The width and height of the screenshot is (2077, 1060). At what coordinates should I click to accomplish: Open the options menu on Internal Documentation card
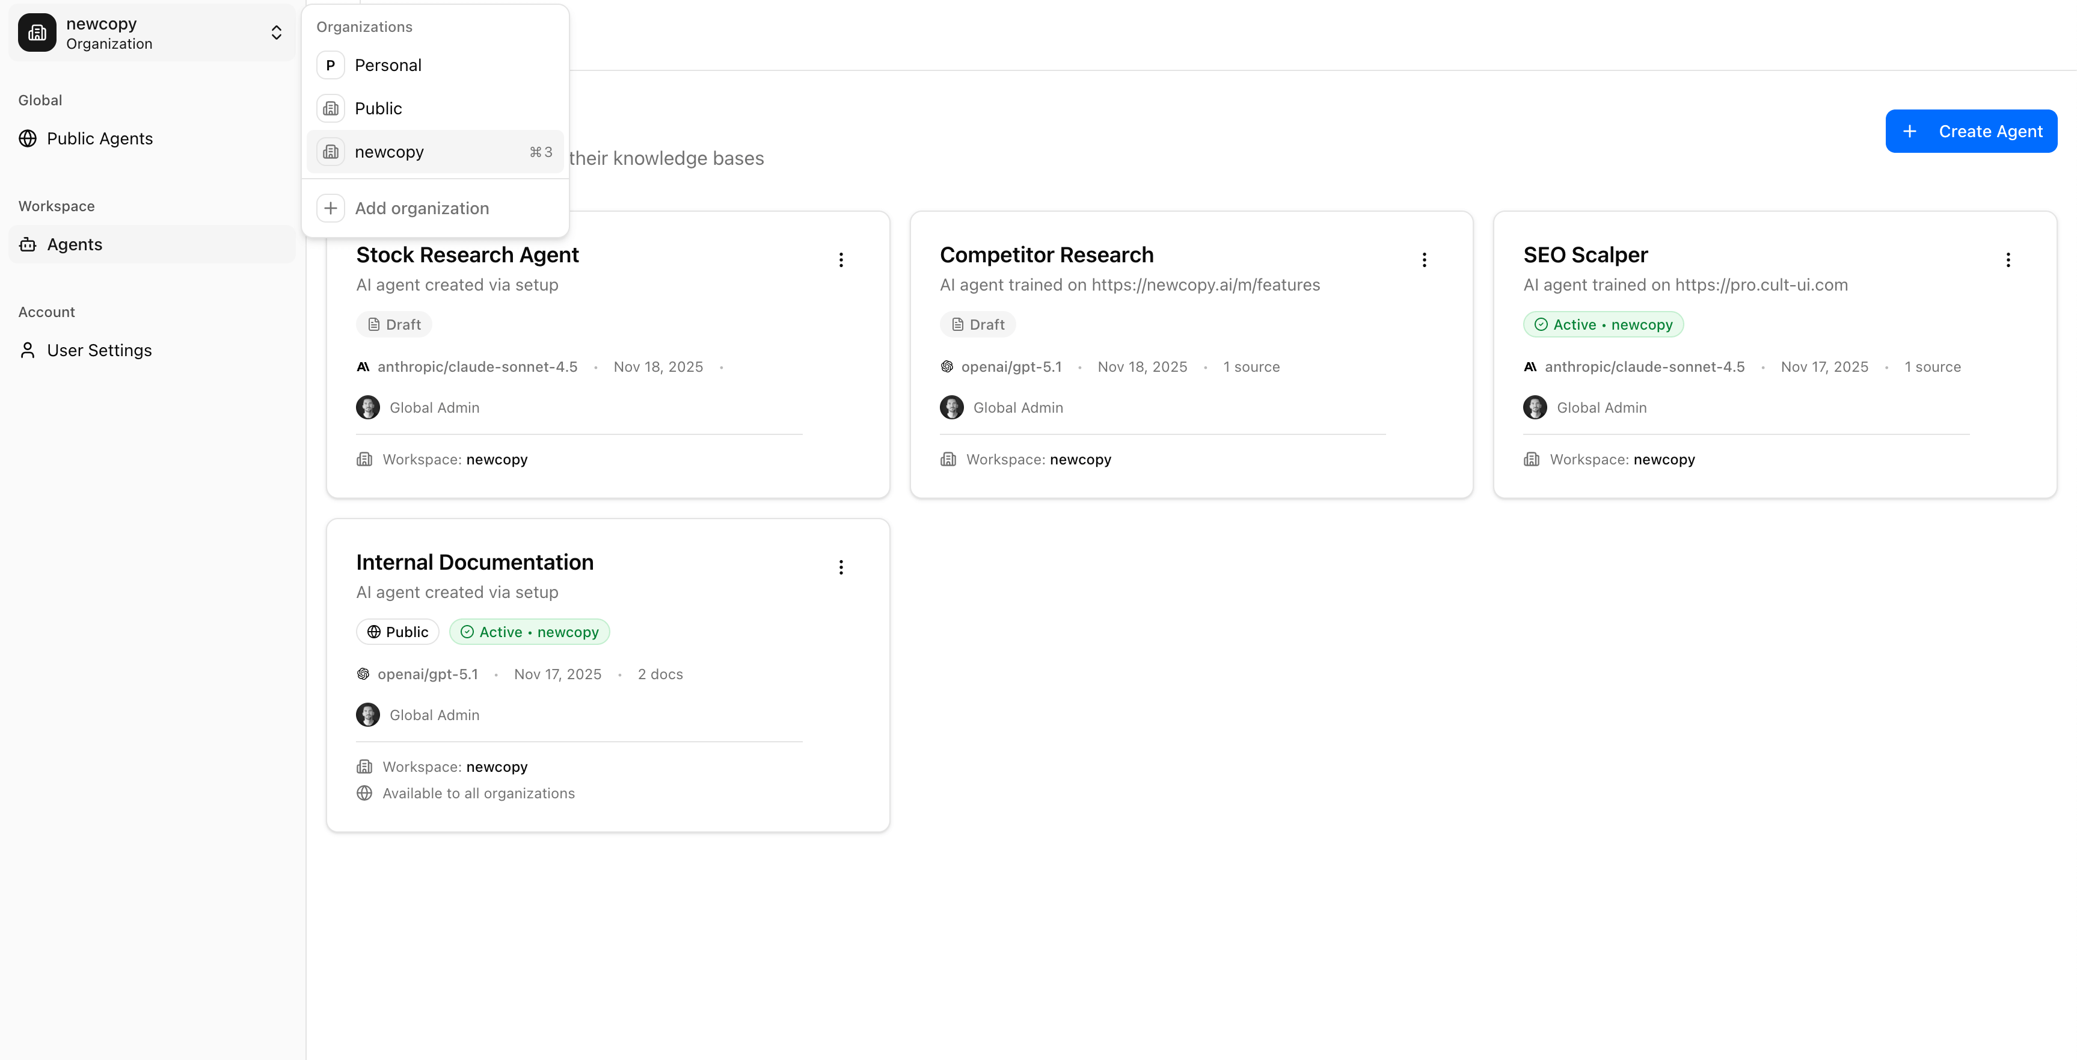(841, 566)
